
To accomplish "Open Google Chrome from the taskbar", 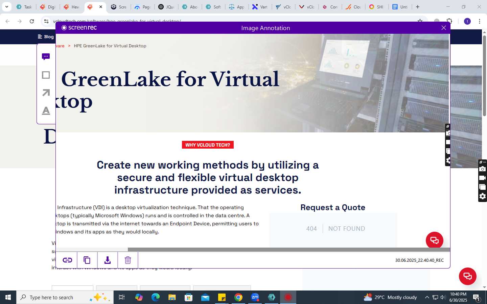I will coord(238,297).
